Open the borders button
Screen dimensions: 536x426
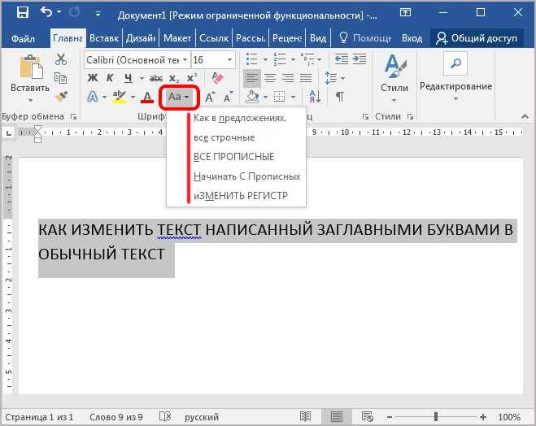pyautogui.click(x=280, y=97)
